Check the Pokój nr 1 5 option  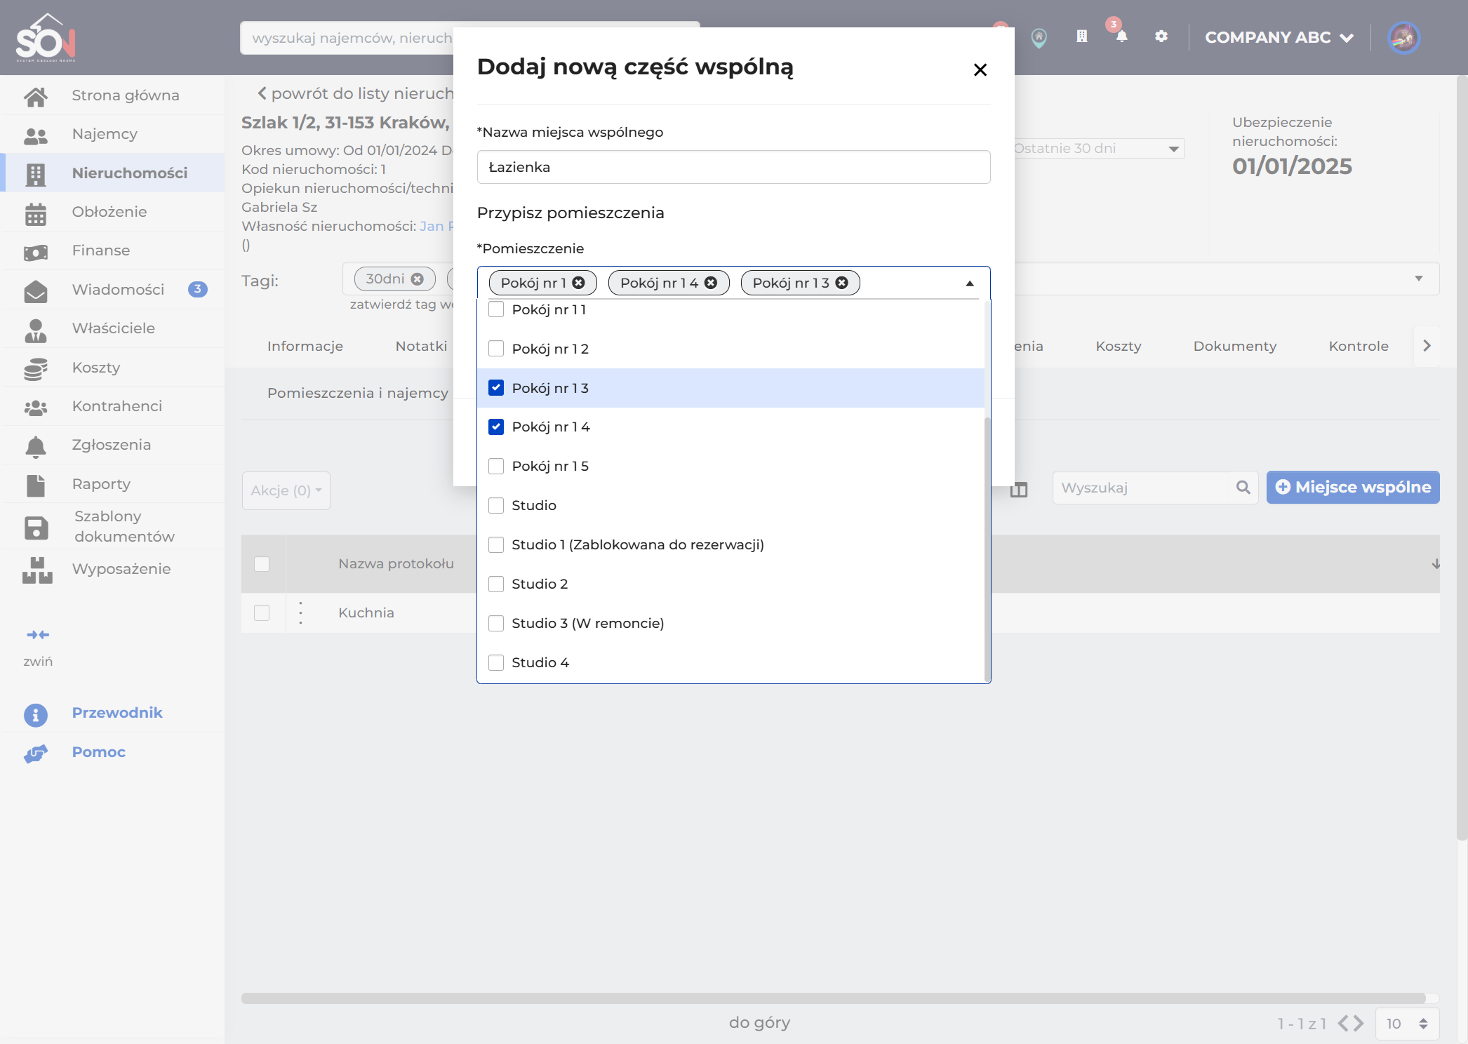click(496, 466)
